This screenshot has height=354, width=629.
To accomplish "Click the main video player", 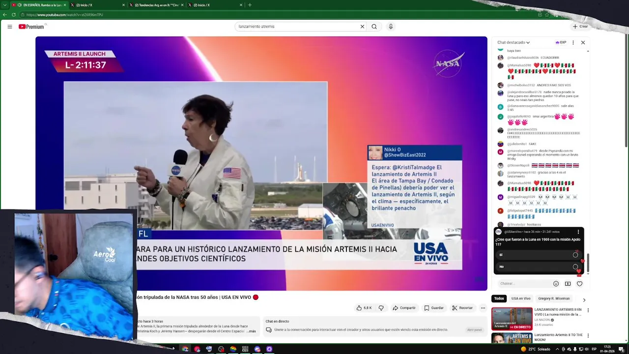I will 261,163.
